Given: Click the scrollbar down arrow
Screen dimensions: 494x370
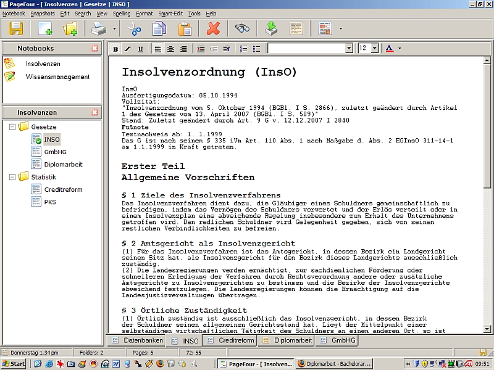Looking at the screenshot, I should click(487, 329).
